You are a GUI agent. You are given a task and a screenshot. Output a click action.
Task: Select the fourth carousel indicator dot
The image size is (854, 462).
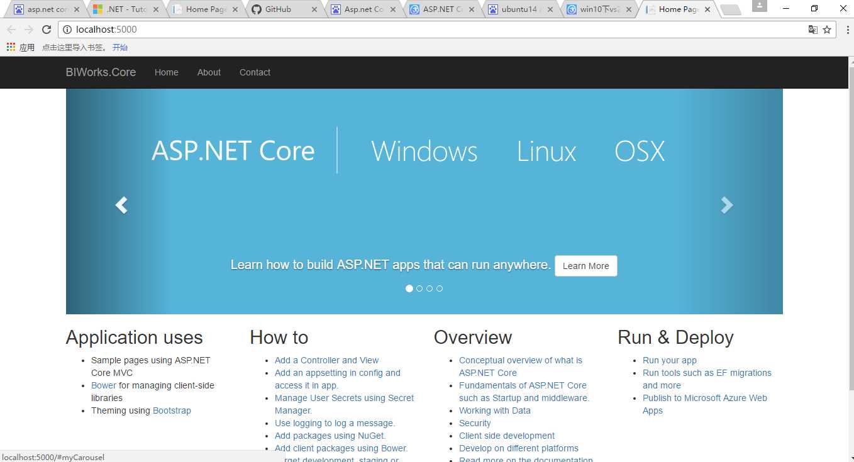click(x=440, y=289)
